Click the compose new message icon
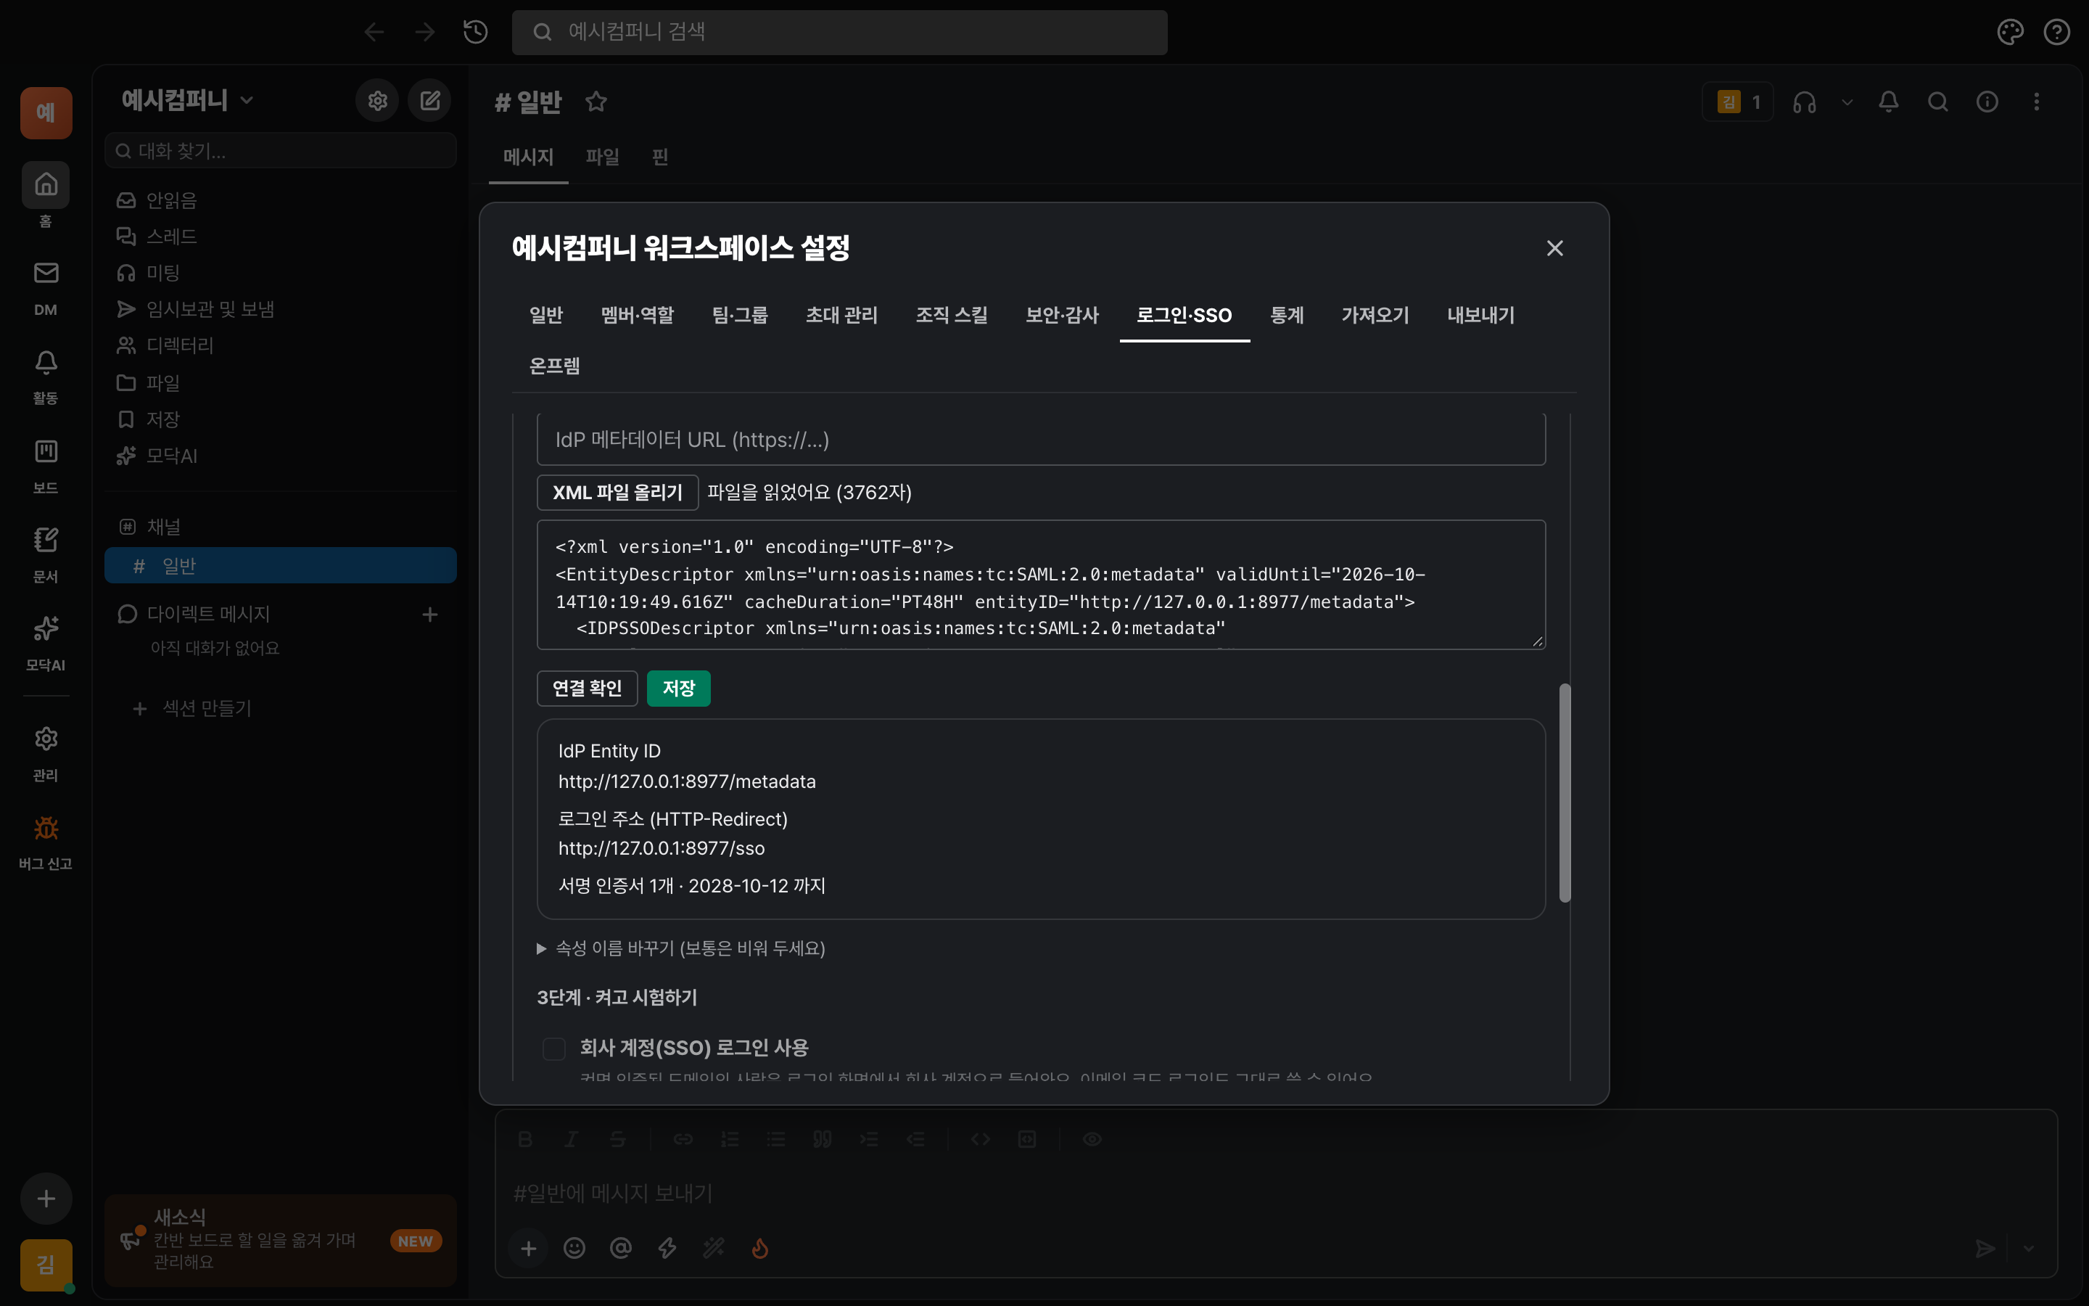The height and width of the screenshot is (1306, 2089). [x=430, y=101]
